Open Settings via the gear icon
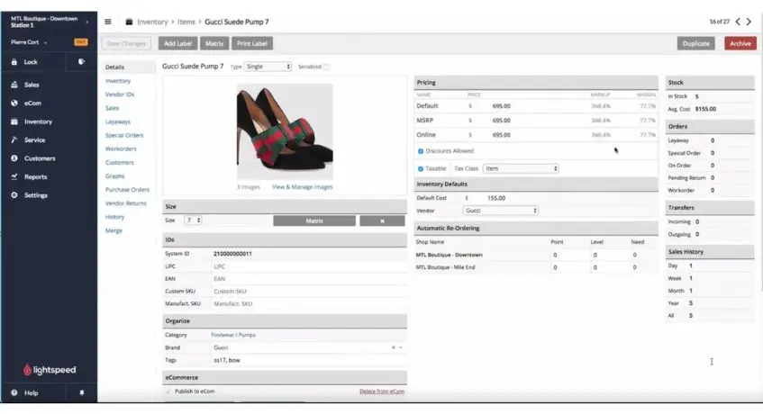Viewport: 763px width, 414px height. (x=14, y=195)
